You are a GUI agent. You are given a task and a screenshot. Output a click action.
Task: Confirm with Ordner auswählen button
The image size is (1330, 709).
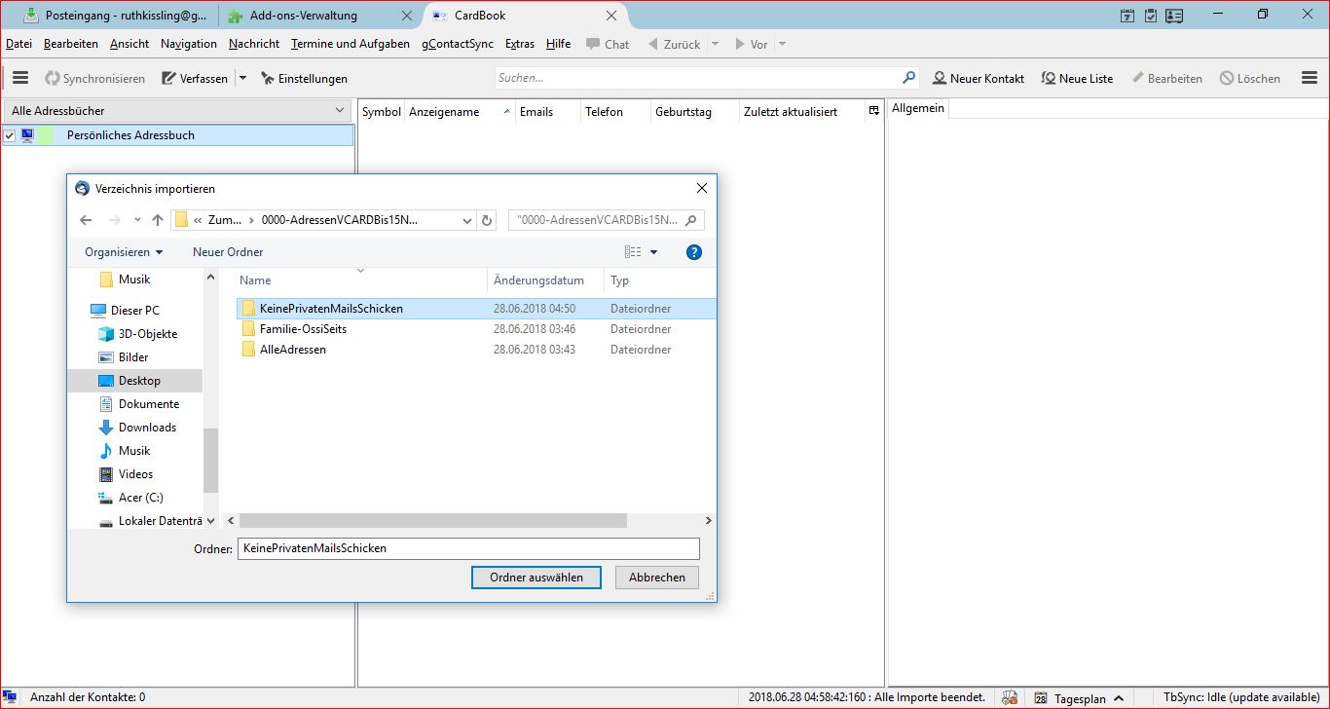click(x=536, y=578)
